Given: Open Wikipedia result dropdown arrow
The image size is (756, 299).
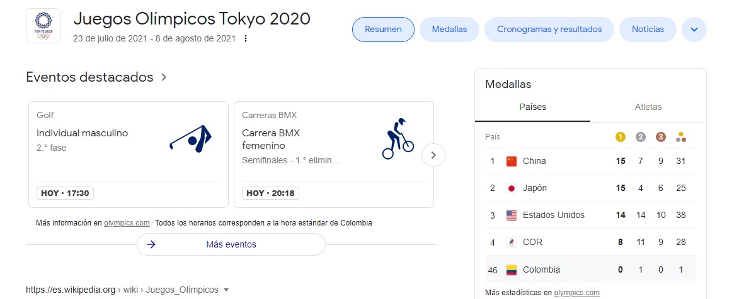Looking at the screenshot, I should coord(226,290).
